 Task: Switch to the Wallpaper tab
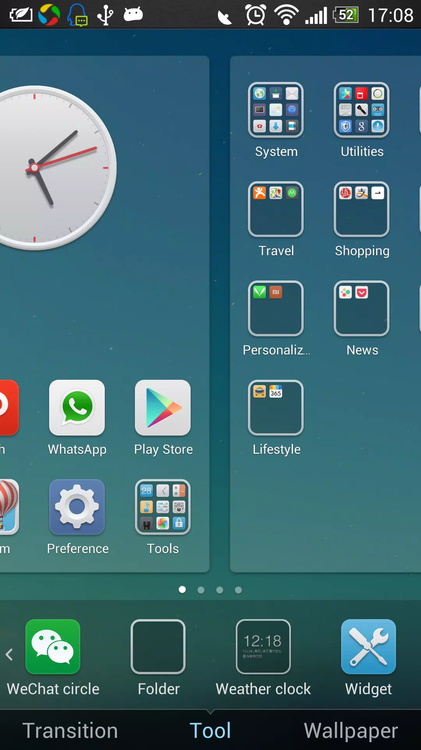351,730
